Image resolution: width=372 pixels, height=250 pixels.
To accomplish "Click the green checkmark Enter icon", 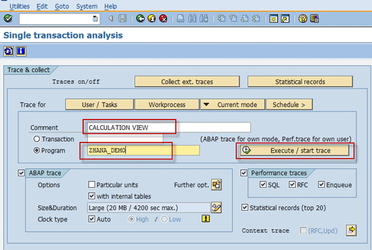I will 8,18.
